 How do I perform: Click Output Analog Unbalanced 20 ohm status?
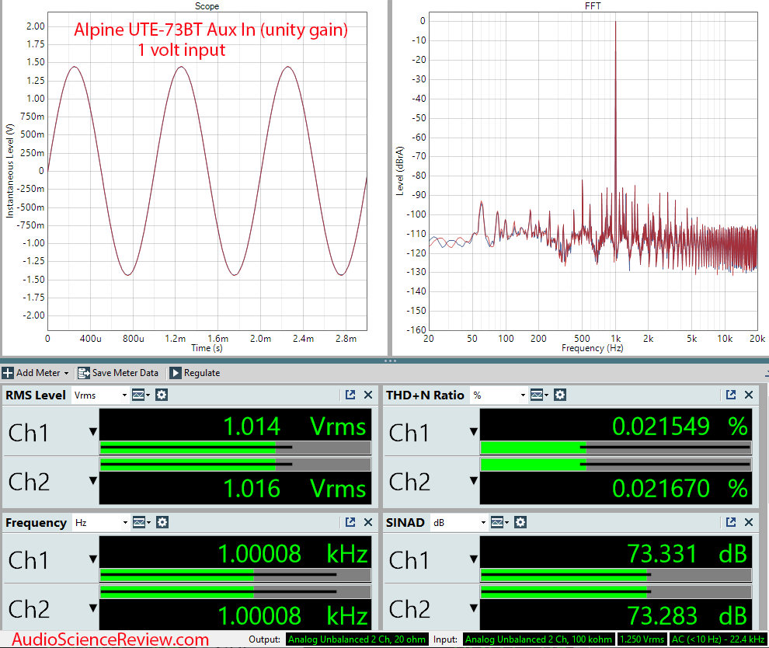[356, 639]
